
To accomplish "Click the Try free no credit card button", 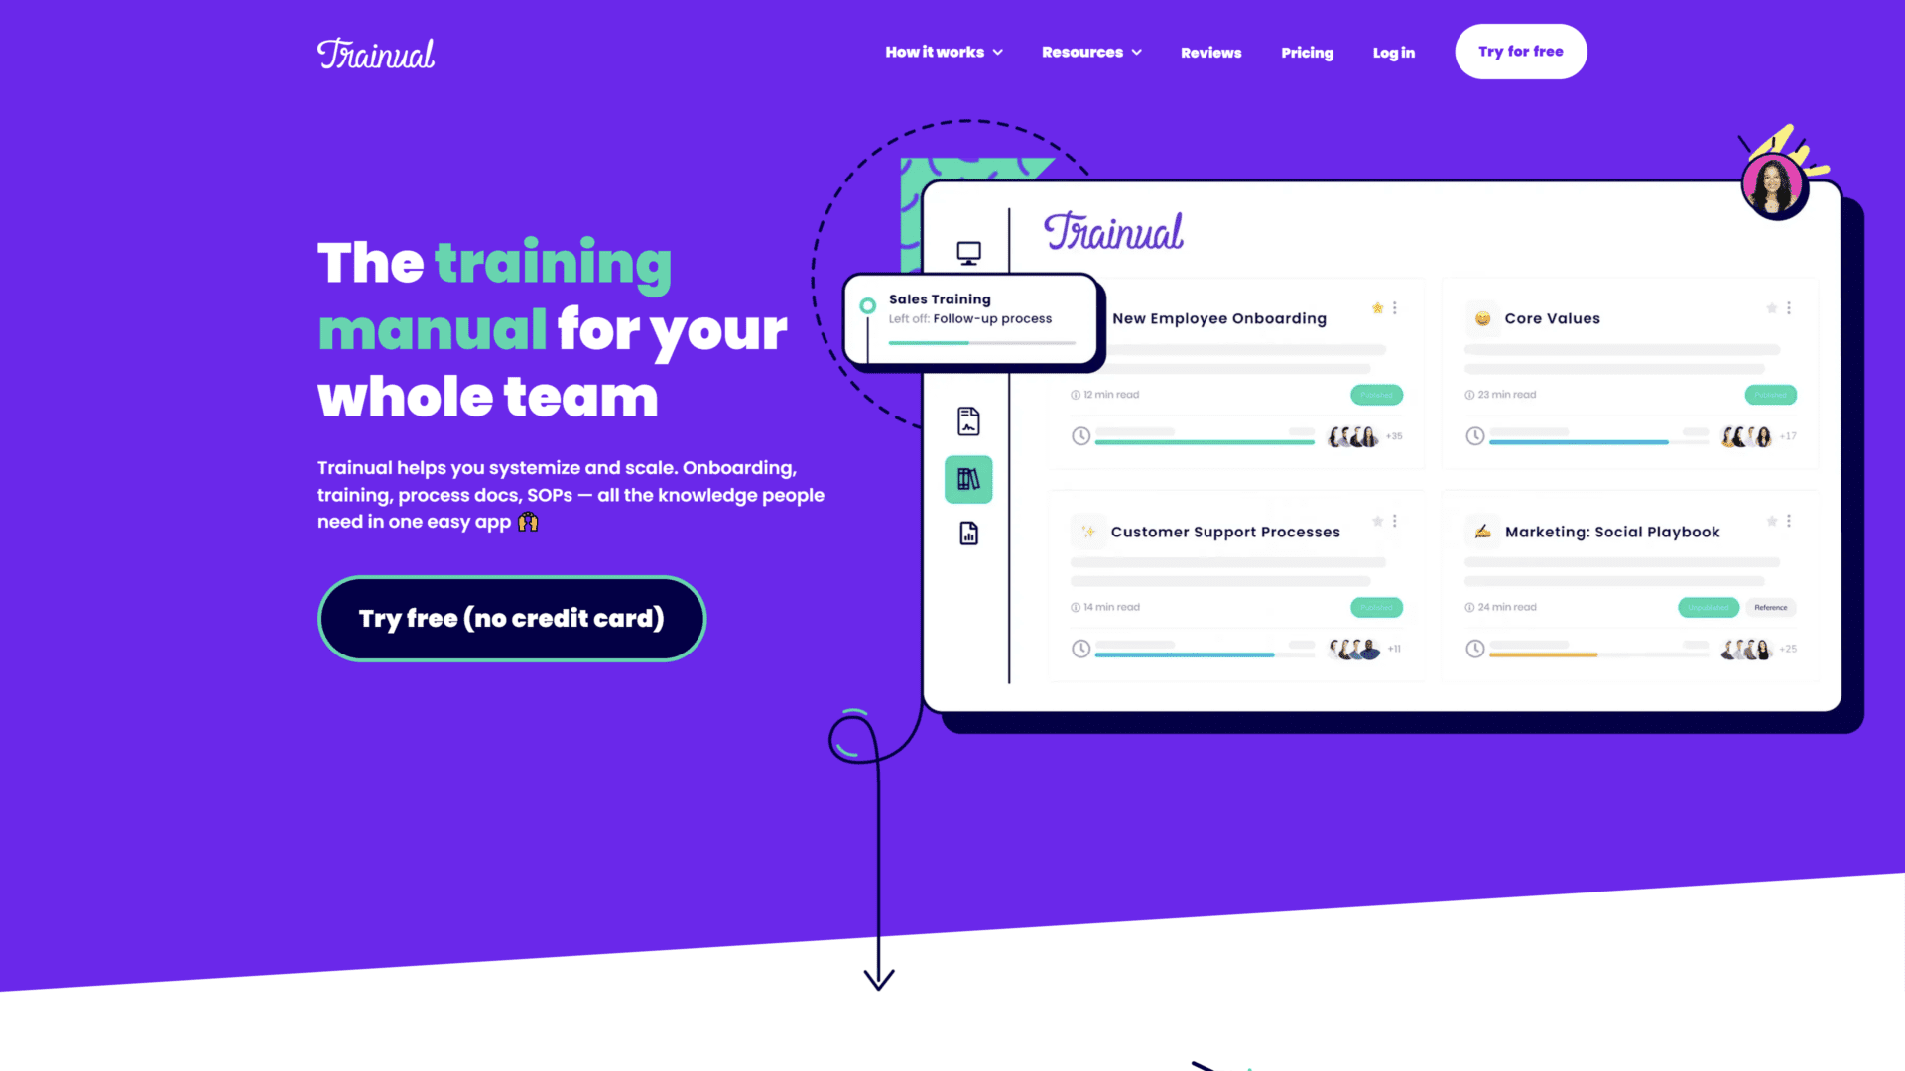I will pyautogui.click(x=510, y=617).
